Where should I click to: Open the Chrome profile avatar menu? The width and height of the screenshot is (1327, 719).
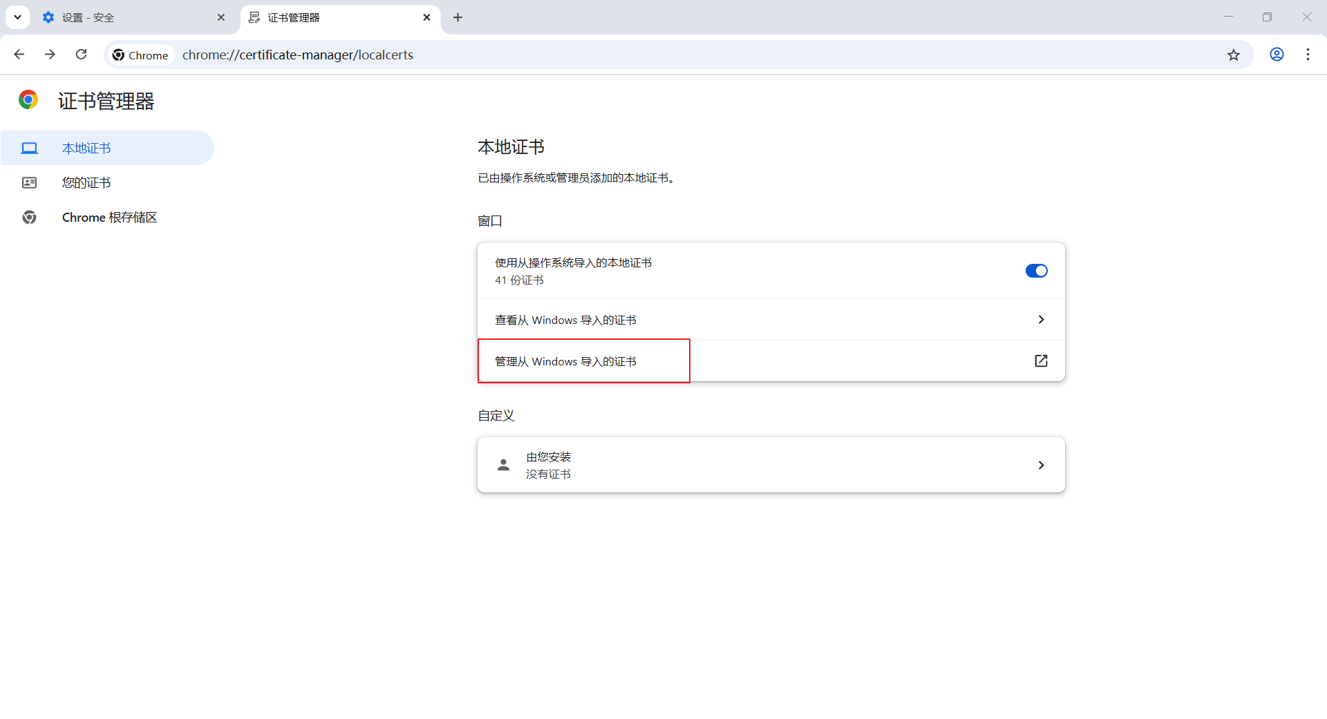click(x=1277, y=55)
